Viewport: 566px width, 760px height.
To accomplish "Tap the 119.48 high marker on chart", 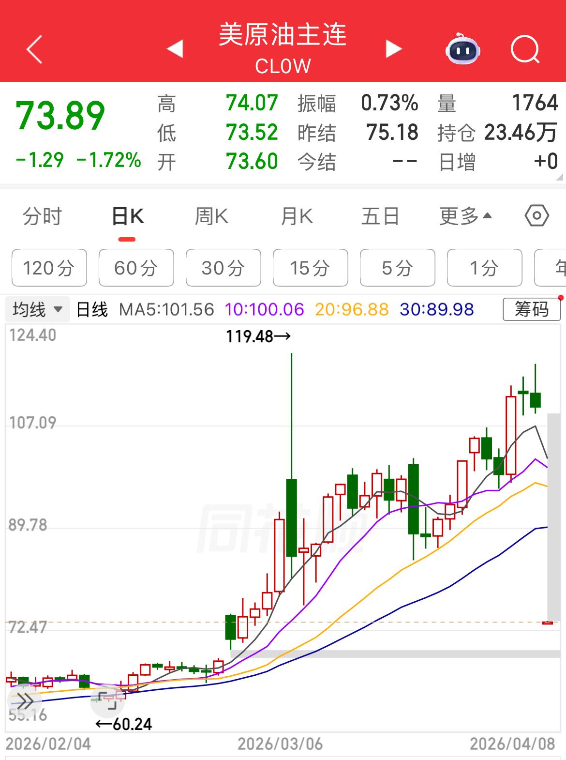I will (258, 336).
